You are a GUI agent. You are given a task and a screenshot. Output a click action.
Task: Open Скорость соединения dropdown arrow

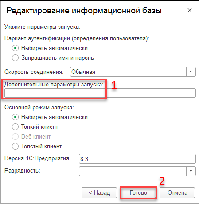[x=191, y=72]
